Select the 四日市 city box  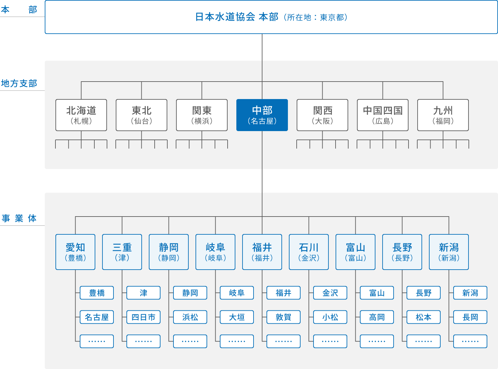pyautogui.click(x=143, y=317)
